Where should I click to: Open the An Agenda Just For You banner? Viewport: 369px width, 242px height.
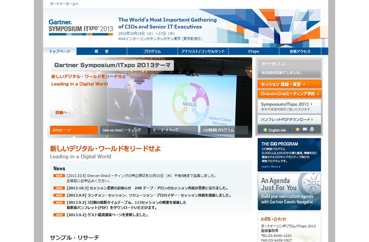pyautogui.click(x=289, y=192)
